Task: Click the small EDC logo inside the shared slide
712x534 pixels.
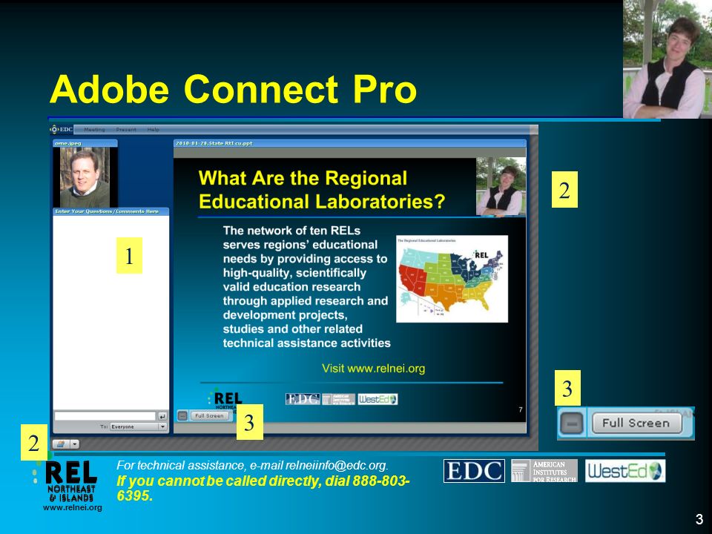Action: (x=303, y=399)
